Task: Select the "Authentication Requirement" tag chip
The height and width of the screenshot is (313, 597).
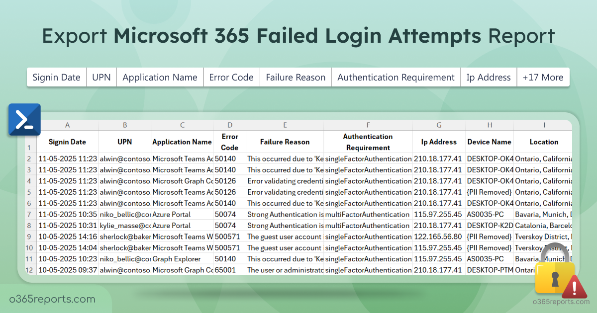Action: [396, 78]
